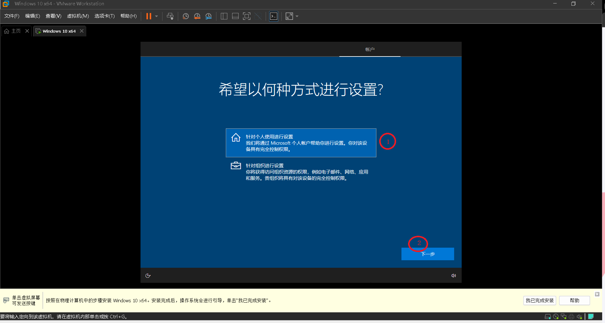Dismiss the yellow install hint bar
The image size is (605, 323).
click(x=597, y=294)
